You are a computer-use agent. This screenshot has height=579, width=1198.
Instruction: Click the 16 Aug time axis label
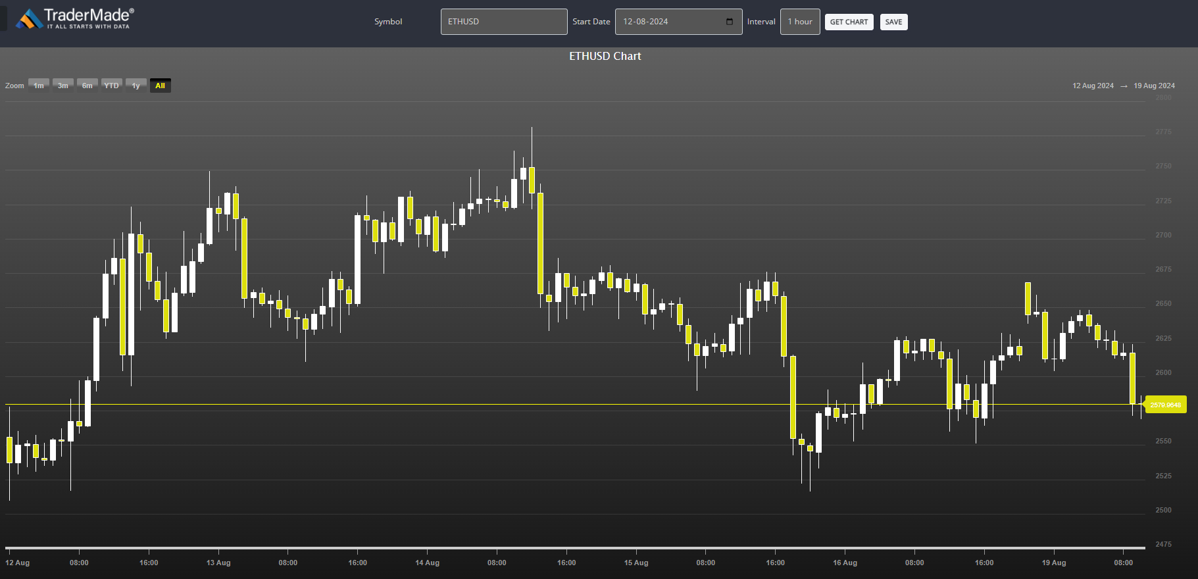(845, 563)
